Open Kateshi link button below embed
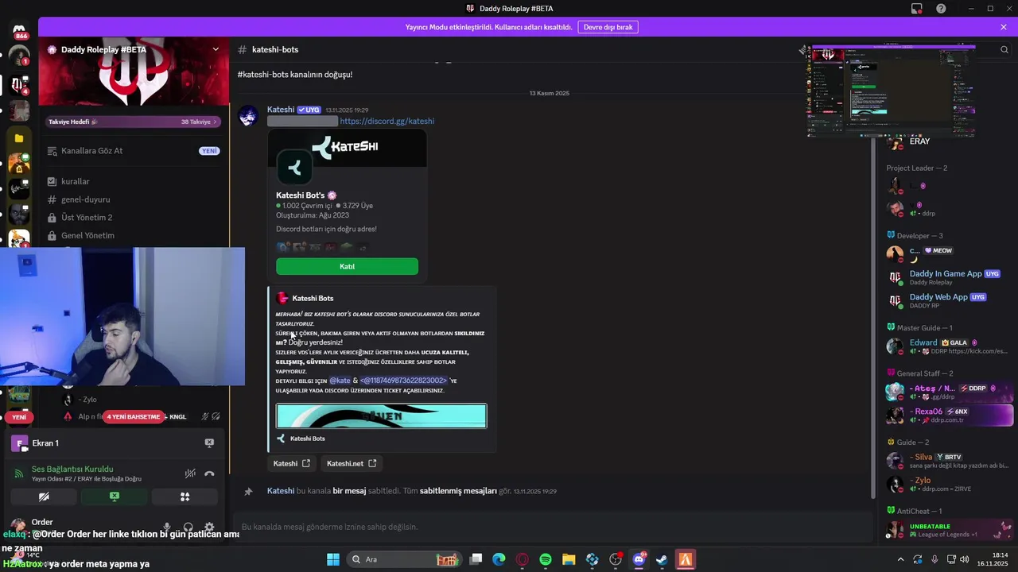The image size is (1018, 572). pos(292,463)
